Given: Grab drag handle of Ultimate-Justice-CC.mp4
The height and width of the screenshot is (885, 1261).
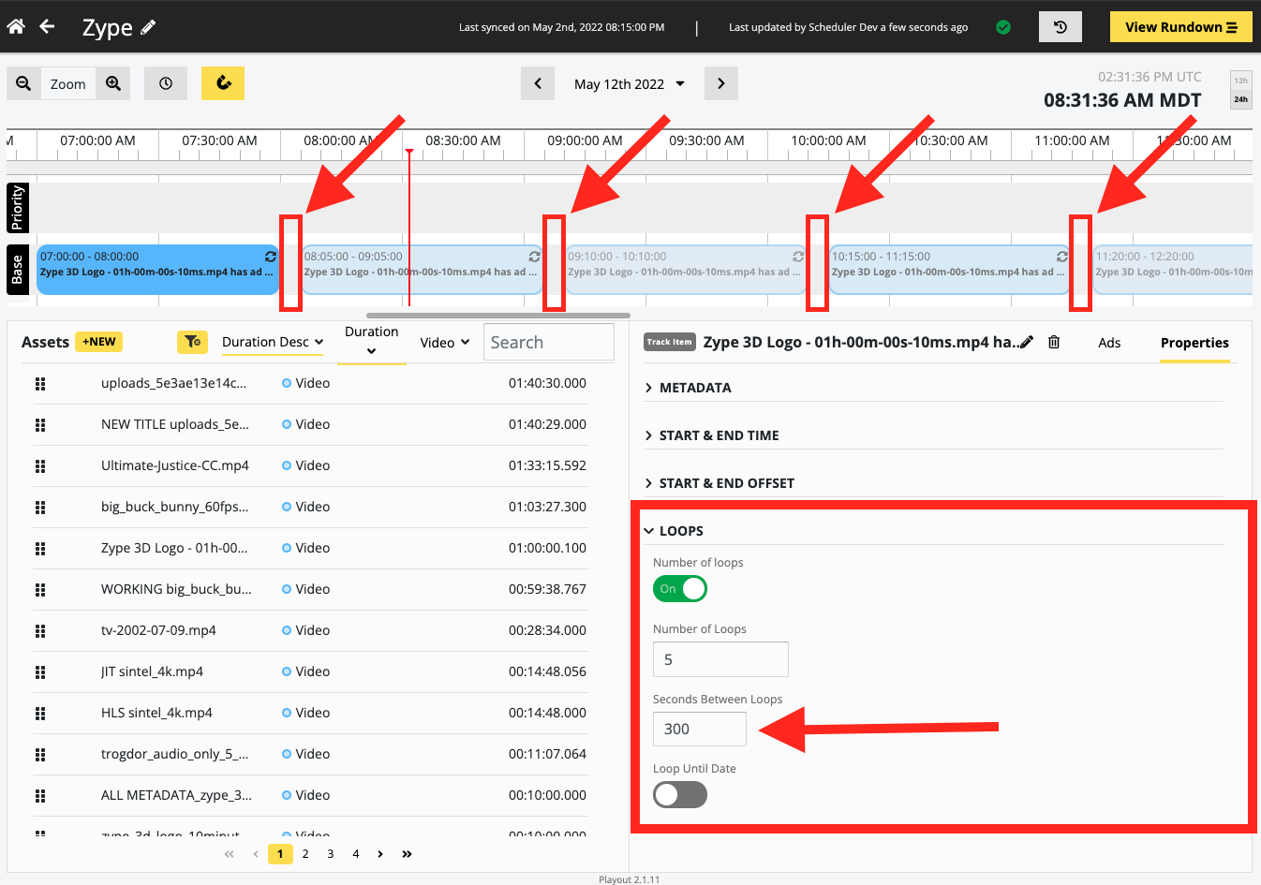Looking at the screenshot, I should click(40, 465).
